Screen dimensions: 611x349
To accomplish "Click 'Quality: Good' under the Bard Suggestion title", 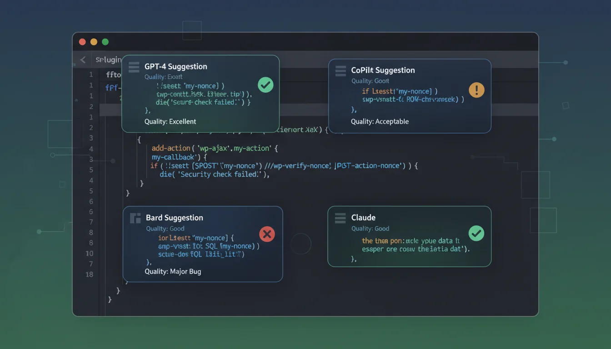I will 165,229.
